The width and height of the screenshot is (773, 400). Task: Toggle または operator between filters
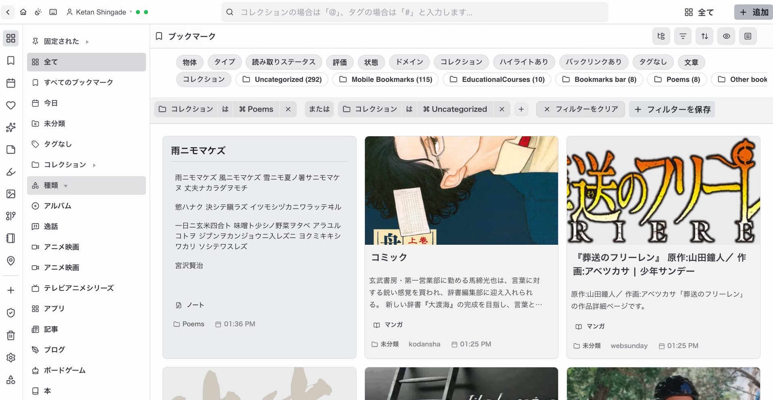tap(319, 109)
